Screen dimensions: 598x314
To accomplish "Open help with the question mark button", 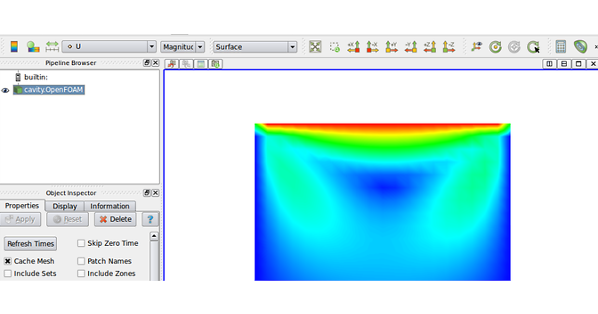I will [149, 219].
